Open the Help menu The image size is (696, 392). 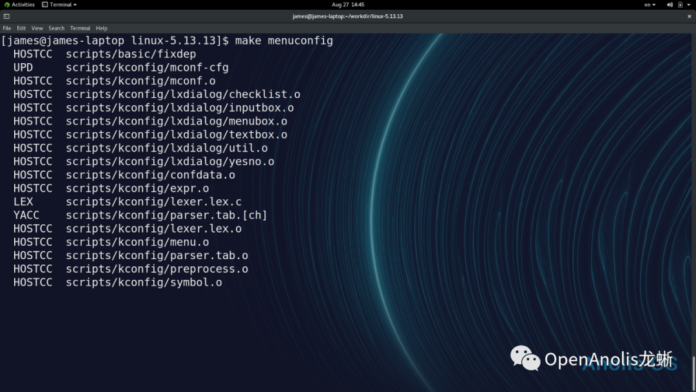pyautogui.click(x=102, y=28)
